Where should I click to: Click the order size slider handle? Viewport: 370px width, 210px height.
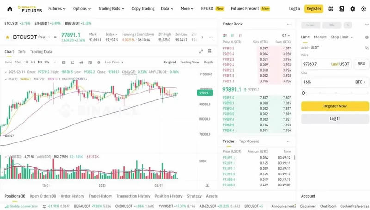(303, 93)
